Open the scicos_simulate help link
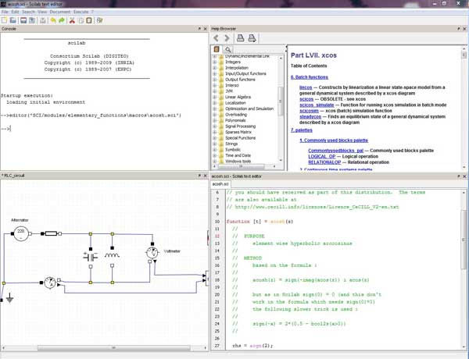This screenshot has width=469, height=359. click(x=317, y=105)
